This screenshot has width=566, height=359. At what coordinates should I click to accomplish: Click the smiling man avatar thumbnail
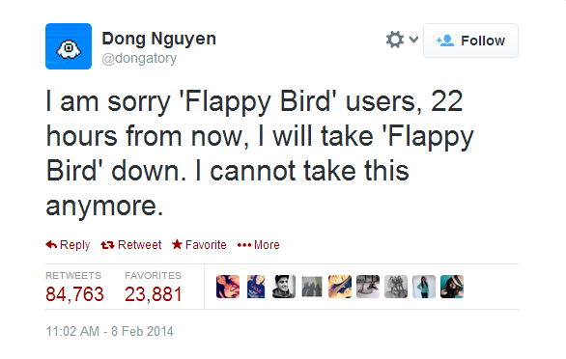(x=284, y=287)
